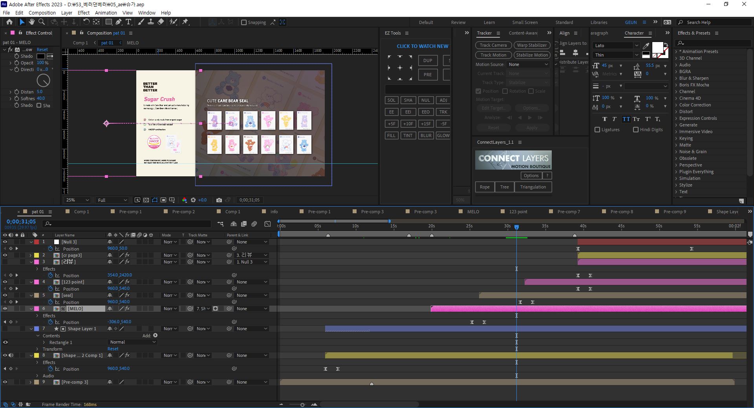This screenshot has height=408, width=754.
Task: Toggle visibility of the seal layer
Action: click(5, 295)
